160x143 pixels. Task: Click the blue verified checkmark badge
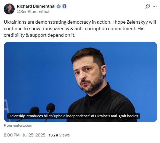pyautogui.click(x=59, y=6)
